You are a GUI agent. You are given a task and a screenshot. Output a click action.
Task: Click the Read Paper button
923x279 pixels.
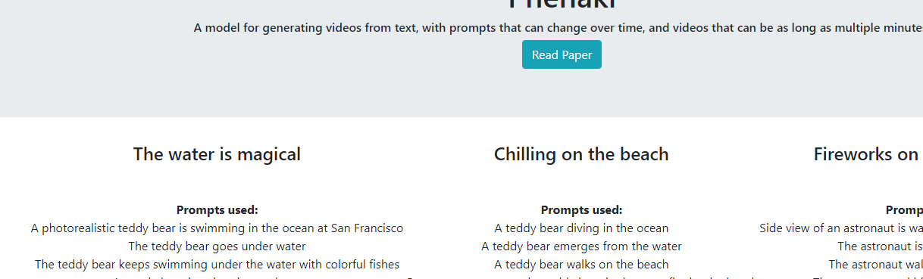562,54
